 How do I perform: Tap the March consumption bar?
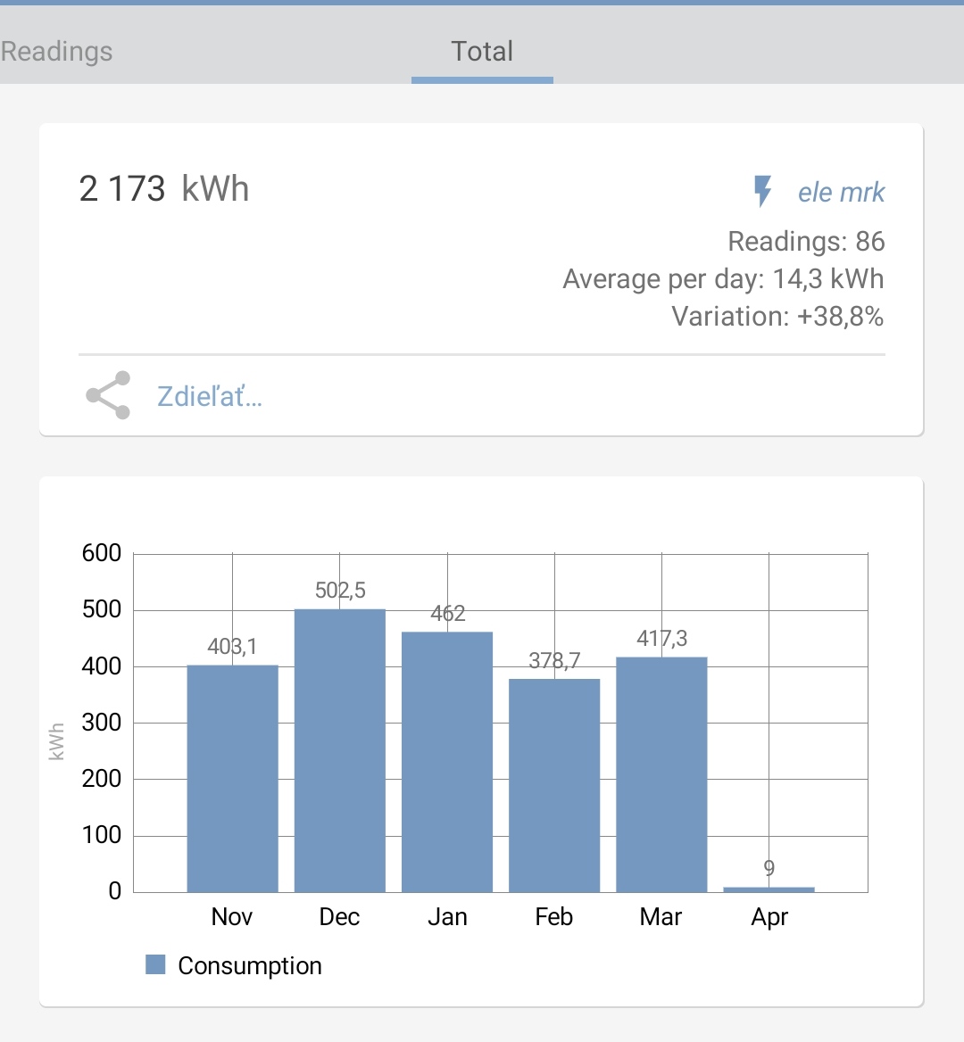coord(661,773)
